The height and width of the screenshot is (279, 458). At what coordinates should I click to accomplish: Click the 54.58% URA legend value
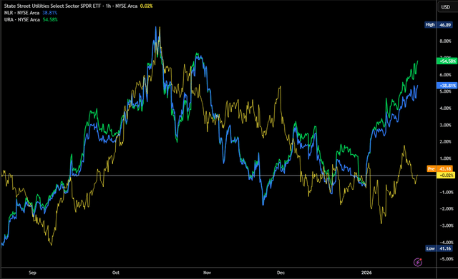point(50,19)
